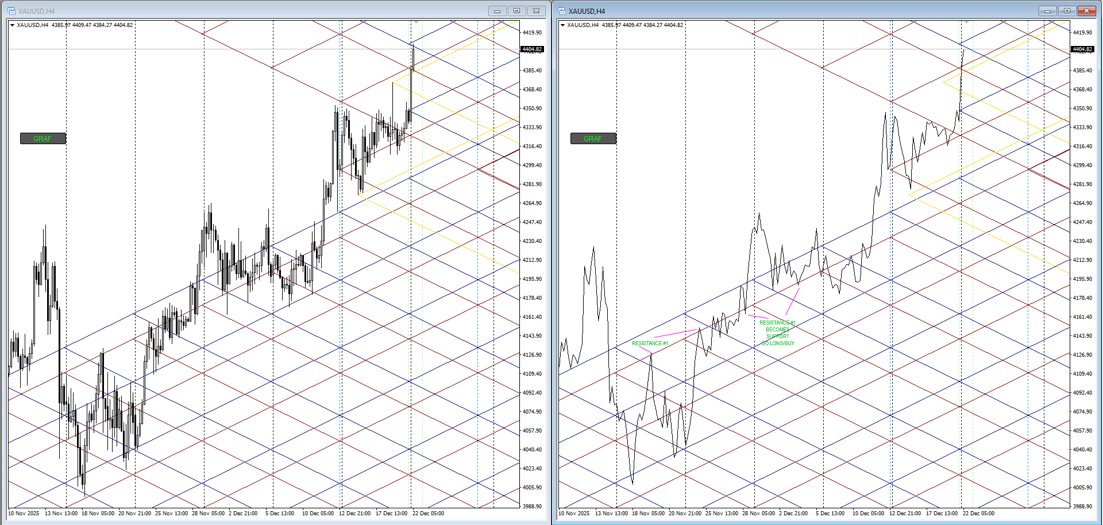Click price level 4247.40 on left chart scale

pos(532,222)
